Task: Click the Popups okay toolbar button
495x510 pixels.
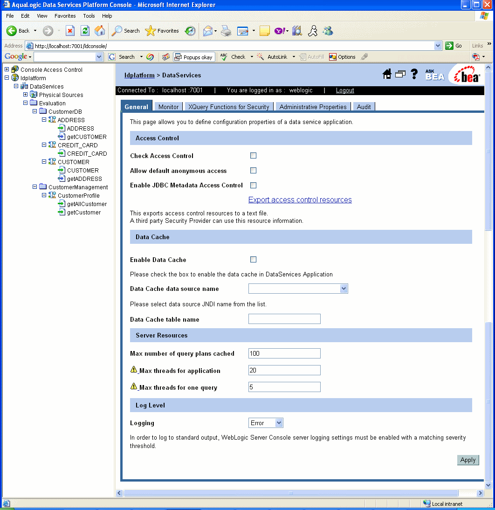Action: pos(194,57)
